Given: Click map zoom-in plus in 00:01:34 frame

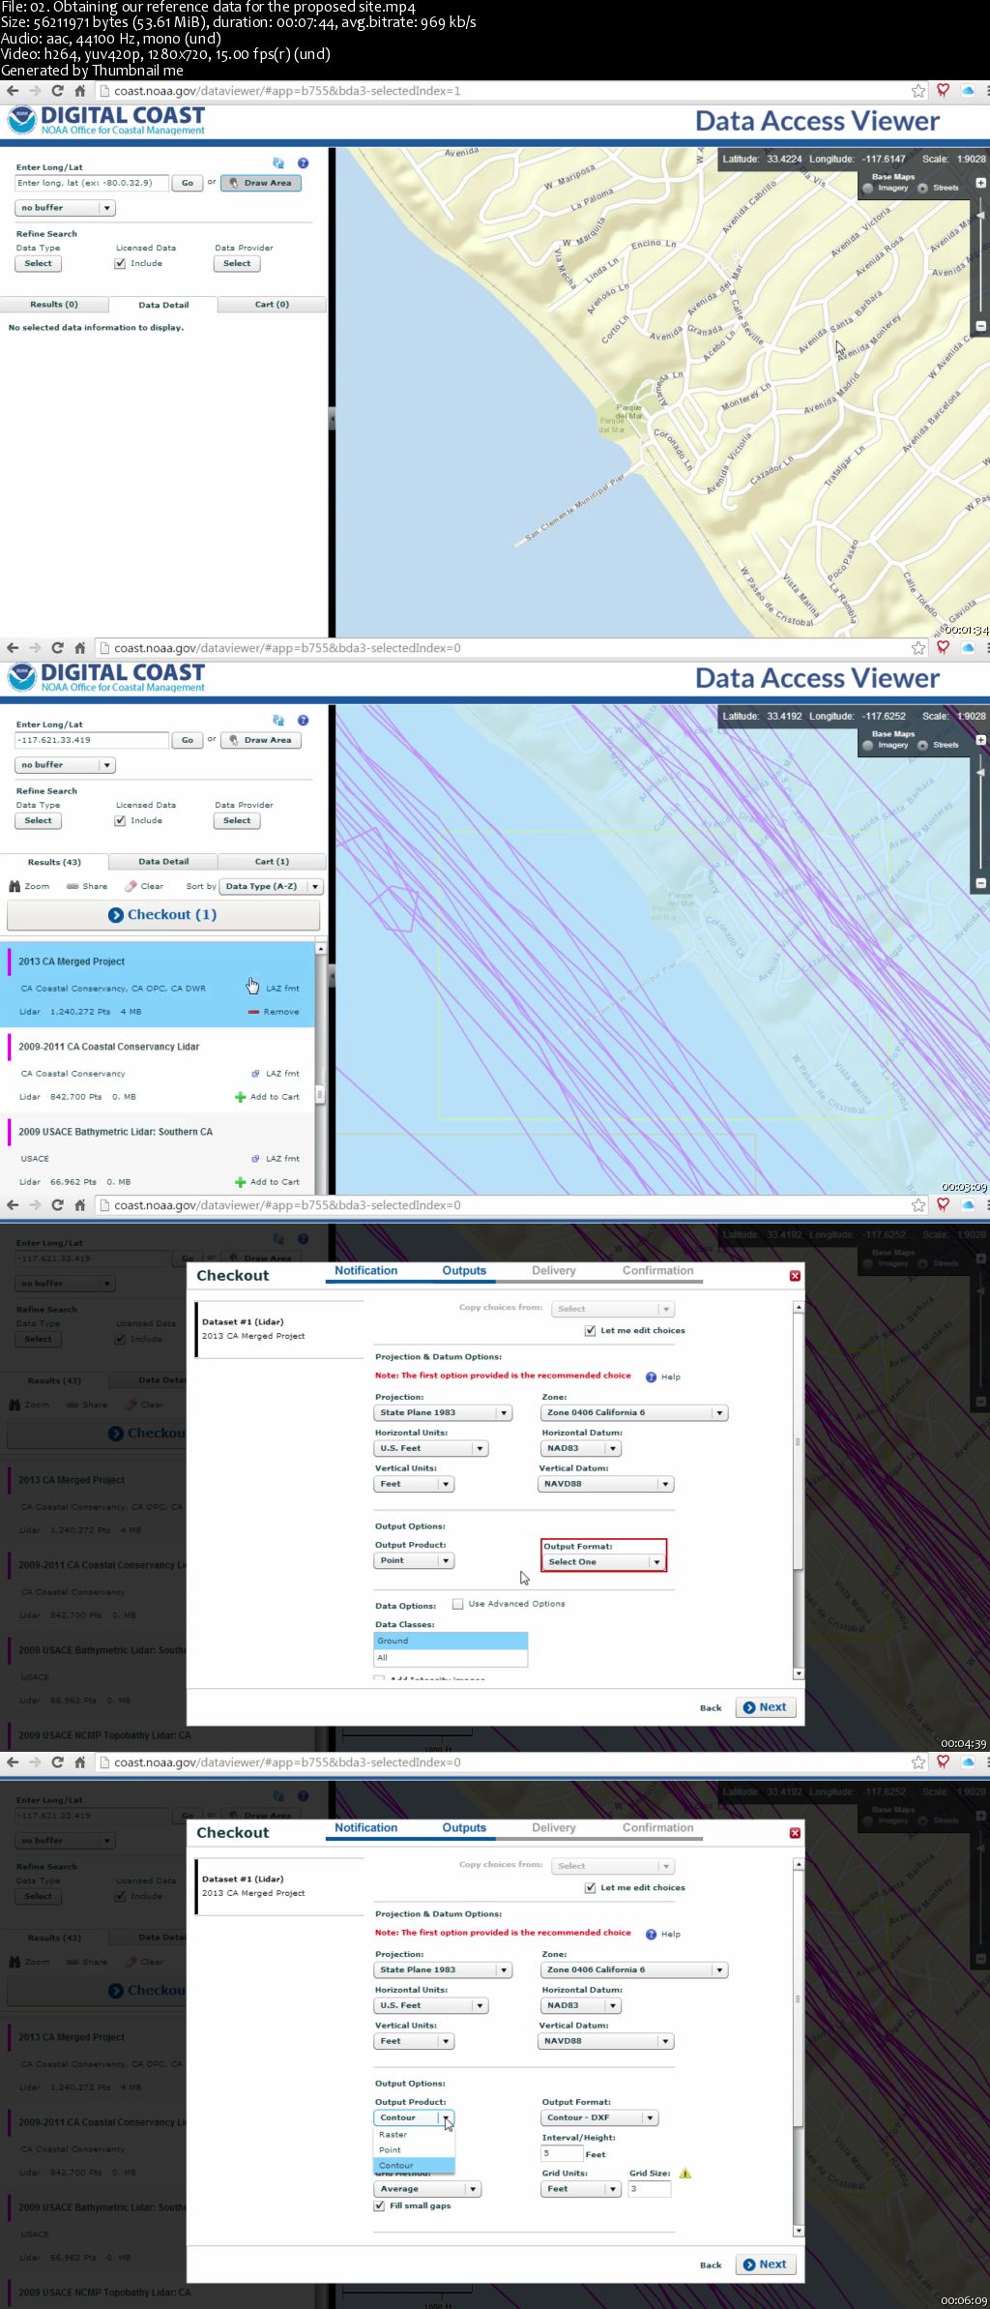Looking at the screenshot, I should tap(980, 183).
